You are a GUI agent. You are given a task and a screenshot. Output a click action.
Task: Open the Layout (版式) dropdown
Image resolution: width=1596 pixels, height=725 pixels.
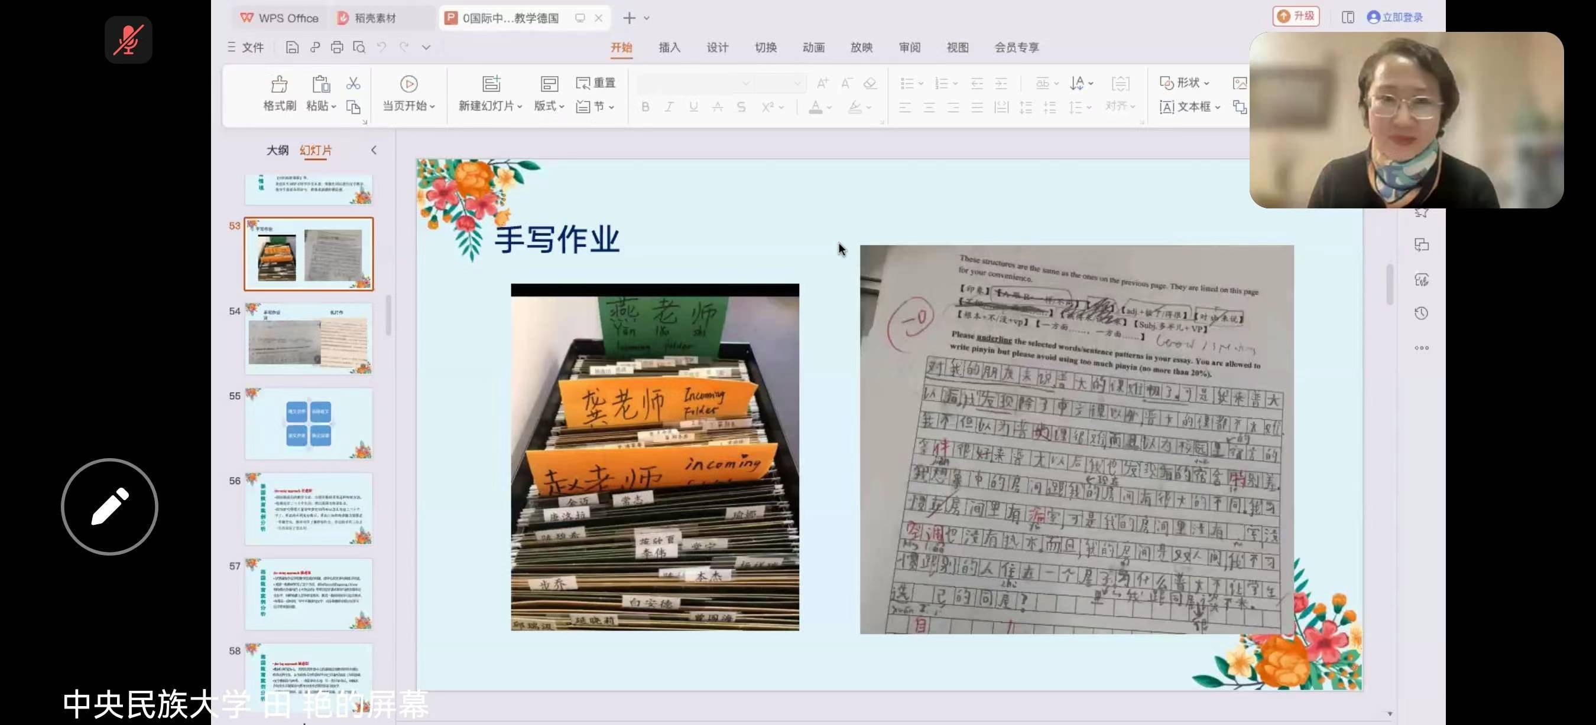[x=549, y=106]
